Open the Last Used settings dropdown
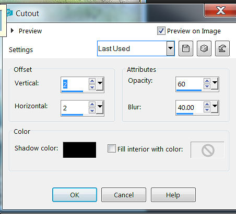 (x=170, y=48)
